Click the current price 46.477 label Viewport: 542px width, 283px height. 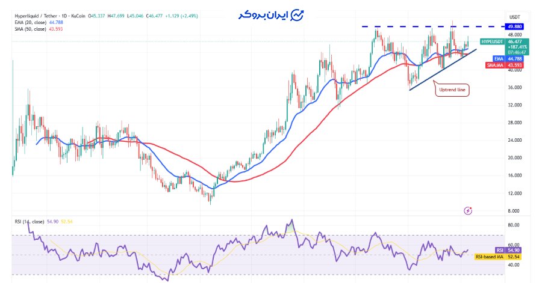[515, 41]
